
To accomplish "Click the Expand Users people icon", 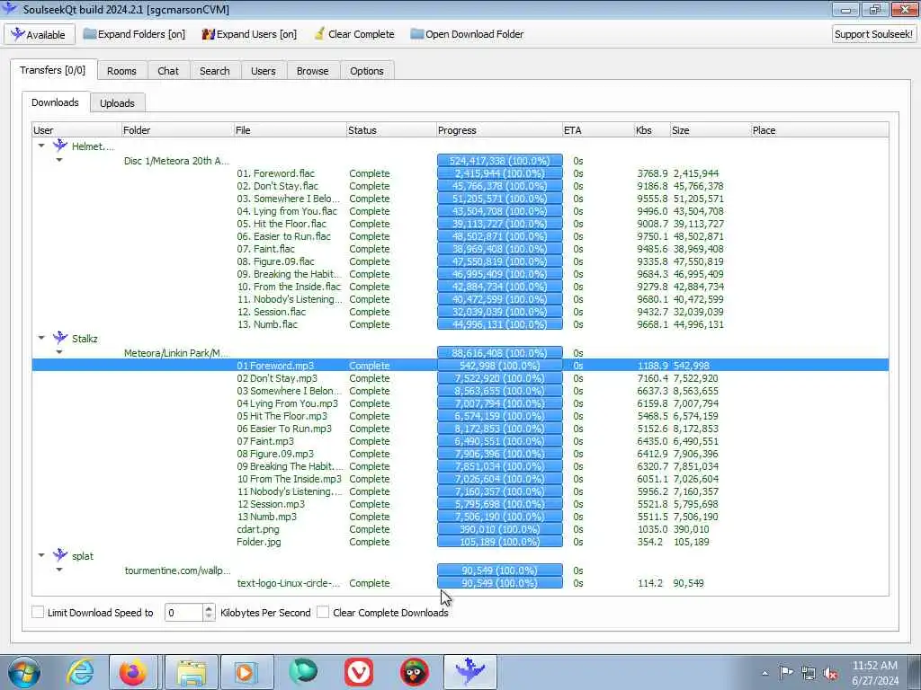I will (208, 34).
